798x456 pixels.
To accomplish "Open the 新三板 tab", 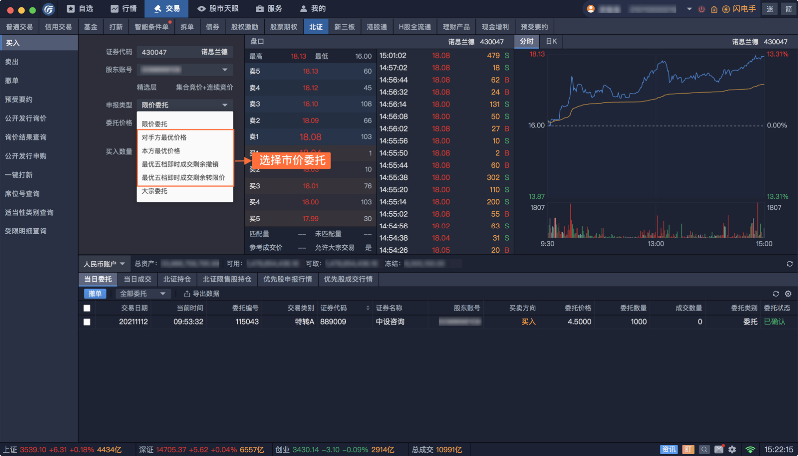I will coord(344,27).
